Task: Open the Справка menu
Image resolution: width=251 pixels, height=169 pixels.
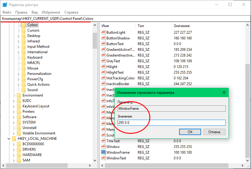Action: [71, 12]
